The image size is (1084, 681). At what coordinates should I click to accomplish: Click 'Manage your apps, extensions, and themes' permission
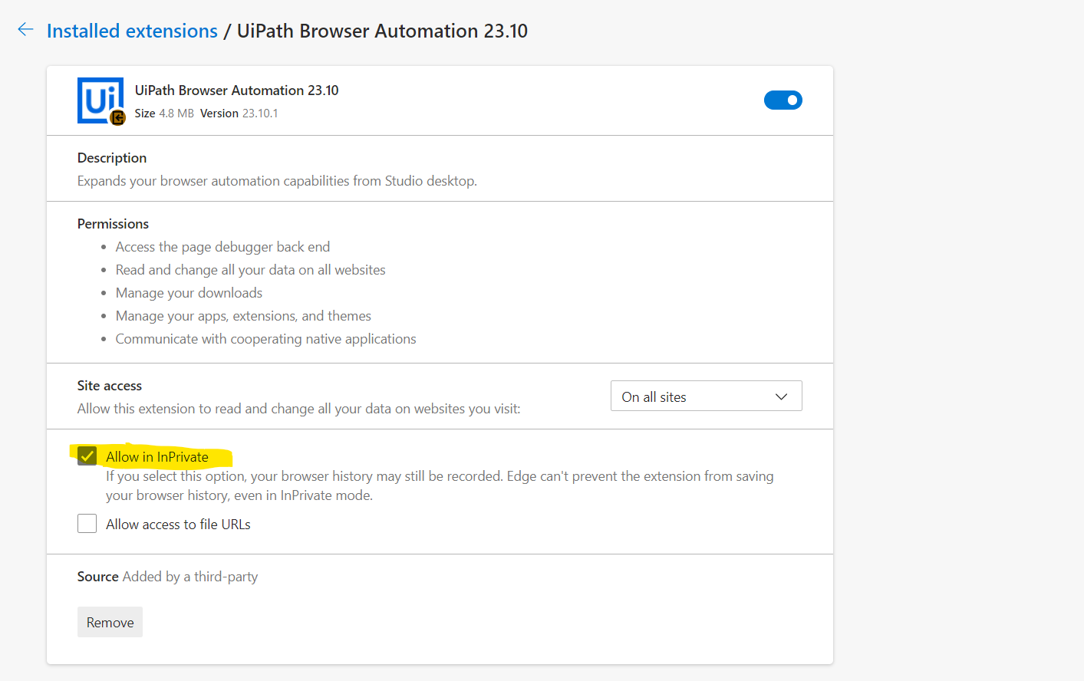(243, 316)
